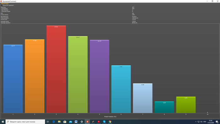Click the Net Winnings label
The image size is (220, 124).
tap(5, 17)
